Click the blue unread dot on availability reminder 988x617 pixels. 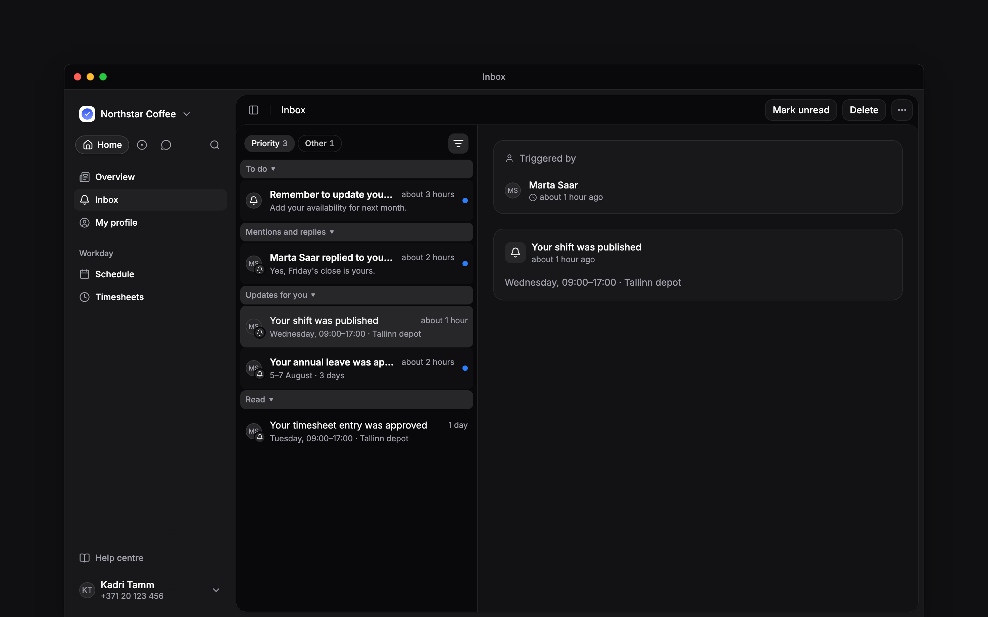click(x=465, y=201)
